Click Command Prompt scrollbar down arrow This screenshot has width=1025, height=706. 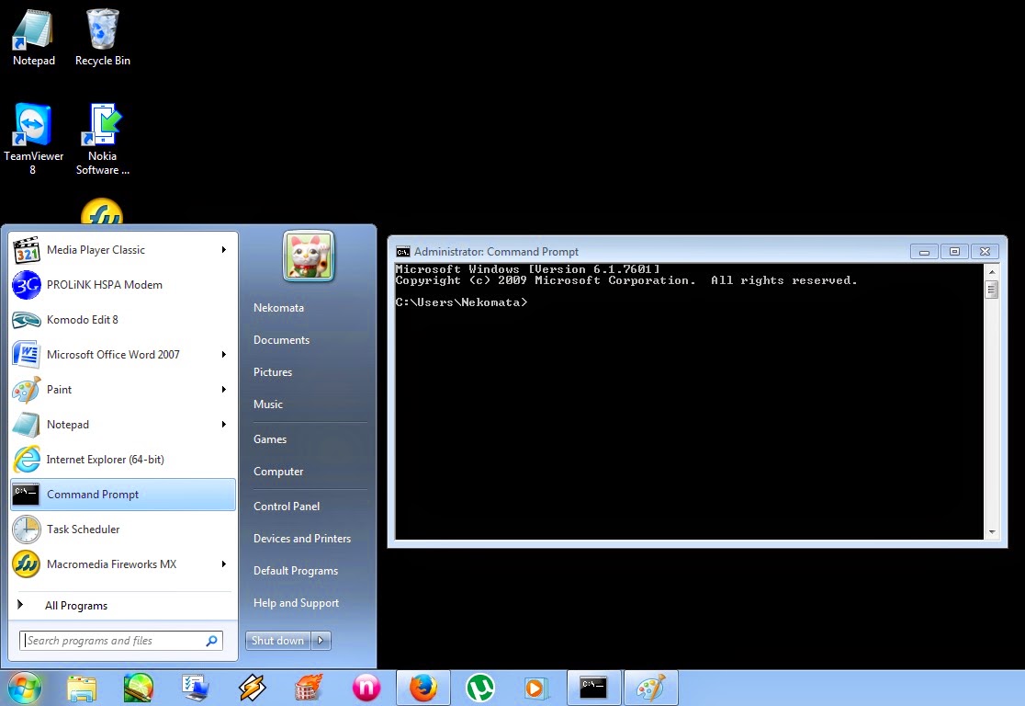(992, 532)
